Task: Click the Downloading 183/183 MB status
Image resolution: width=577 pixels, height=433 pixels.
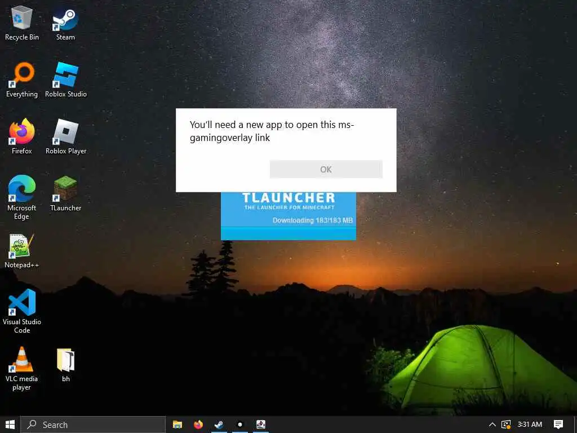Action: pyautogui.click(x=312, y=220)
